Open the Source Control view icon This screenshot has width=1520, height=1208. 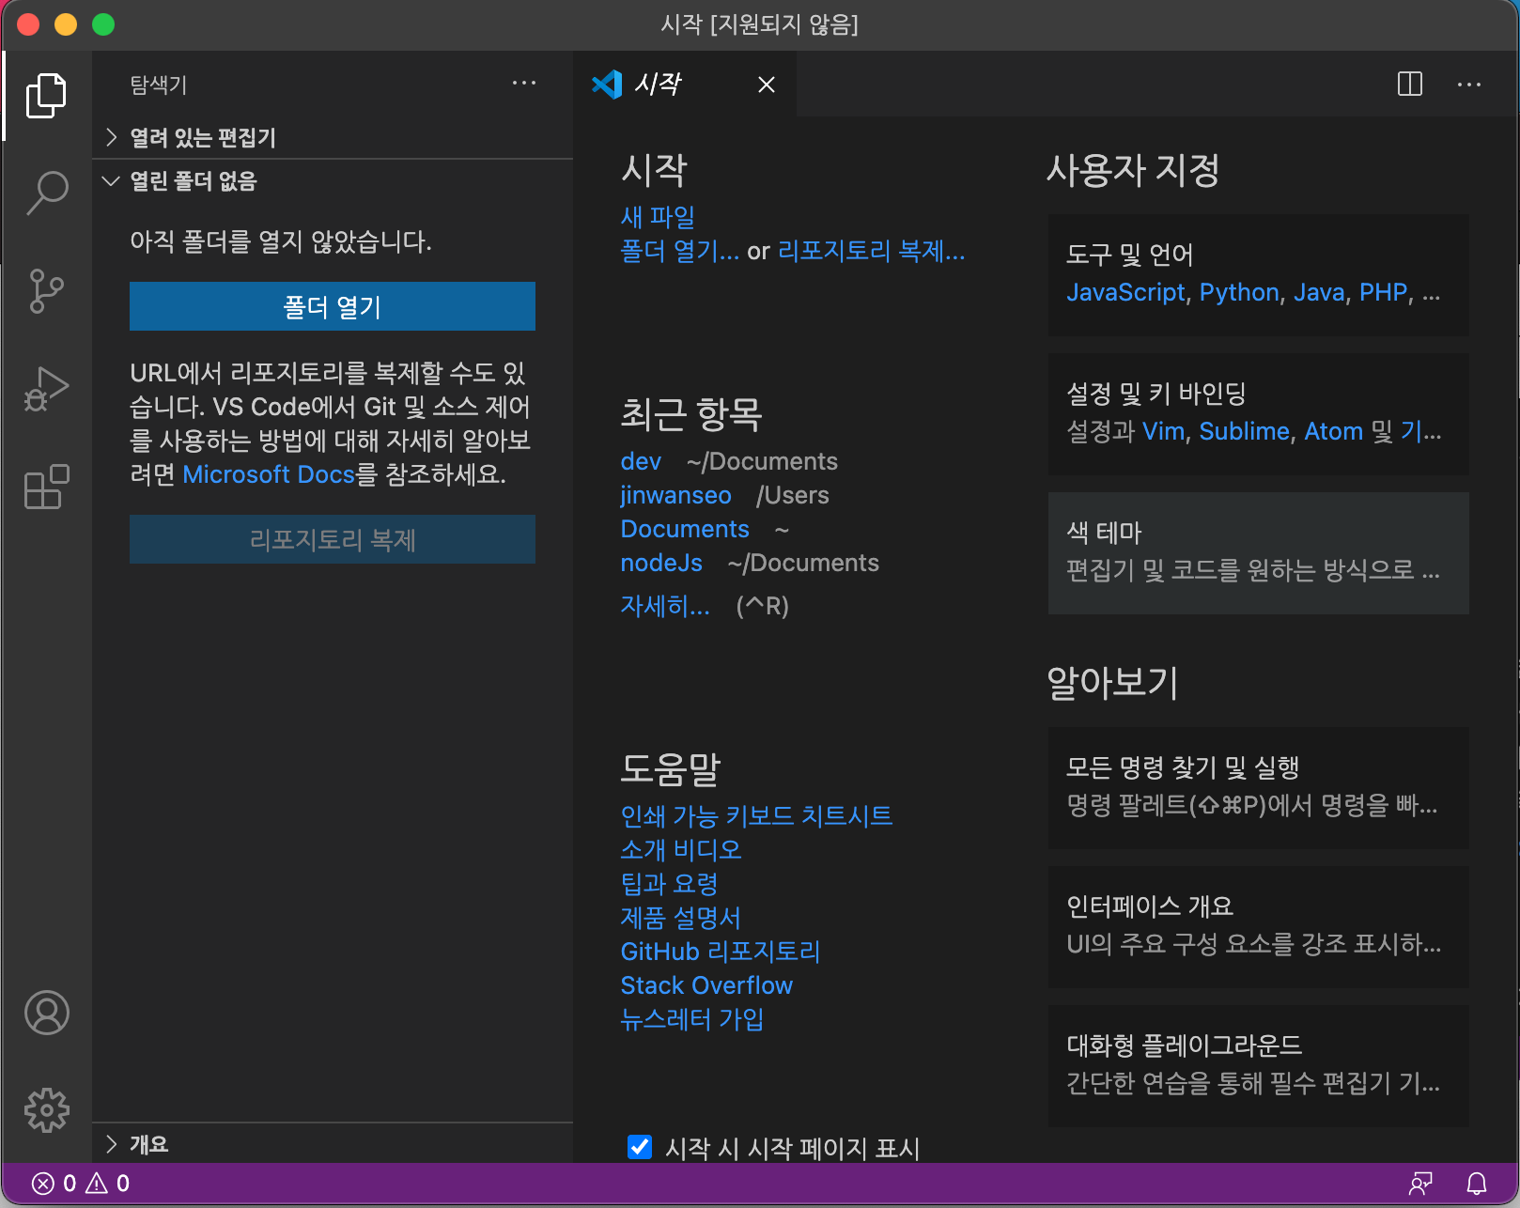tap(46, 291)
